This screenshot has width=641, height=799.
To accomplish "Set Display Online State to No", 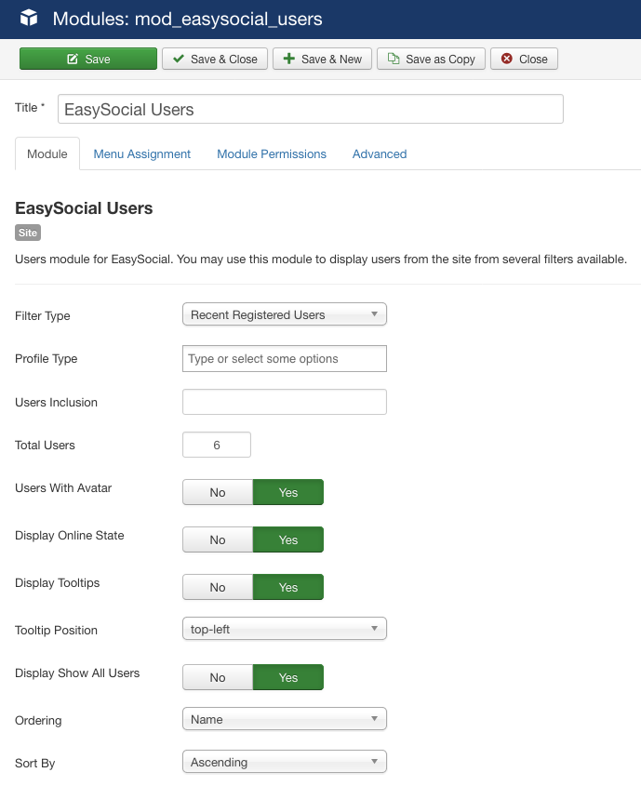I will click(x=218, y=539).
